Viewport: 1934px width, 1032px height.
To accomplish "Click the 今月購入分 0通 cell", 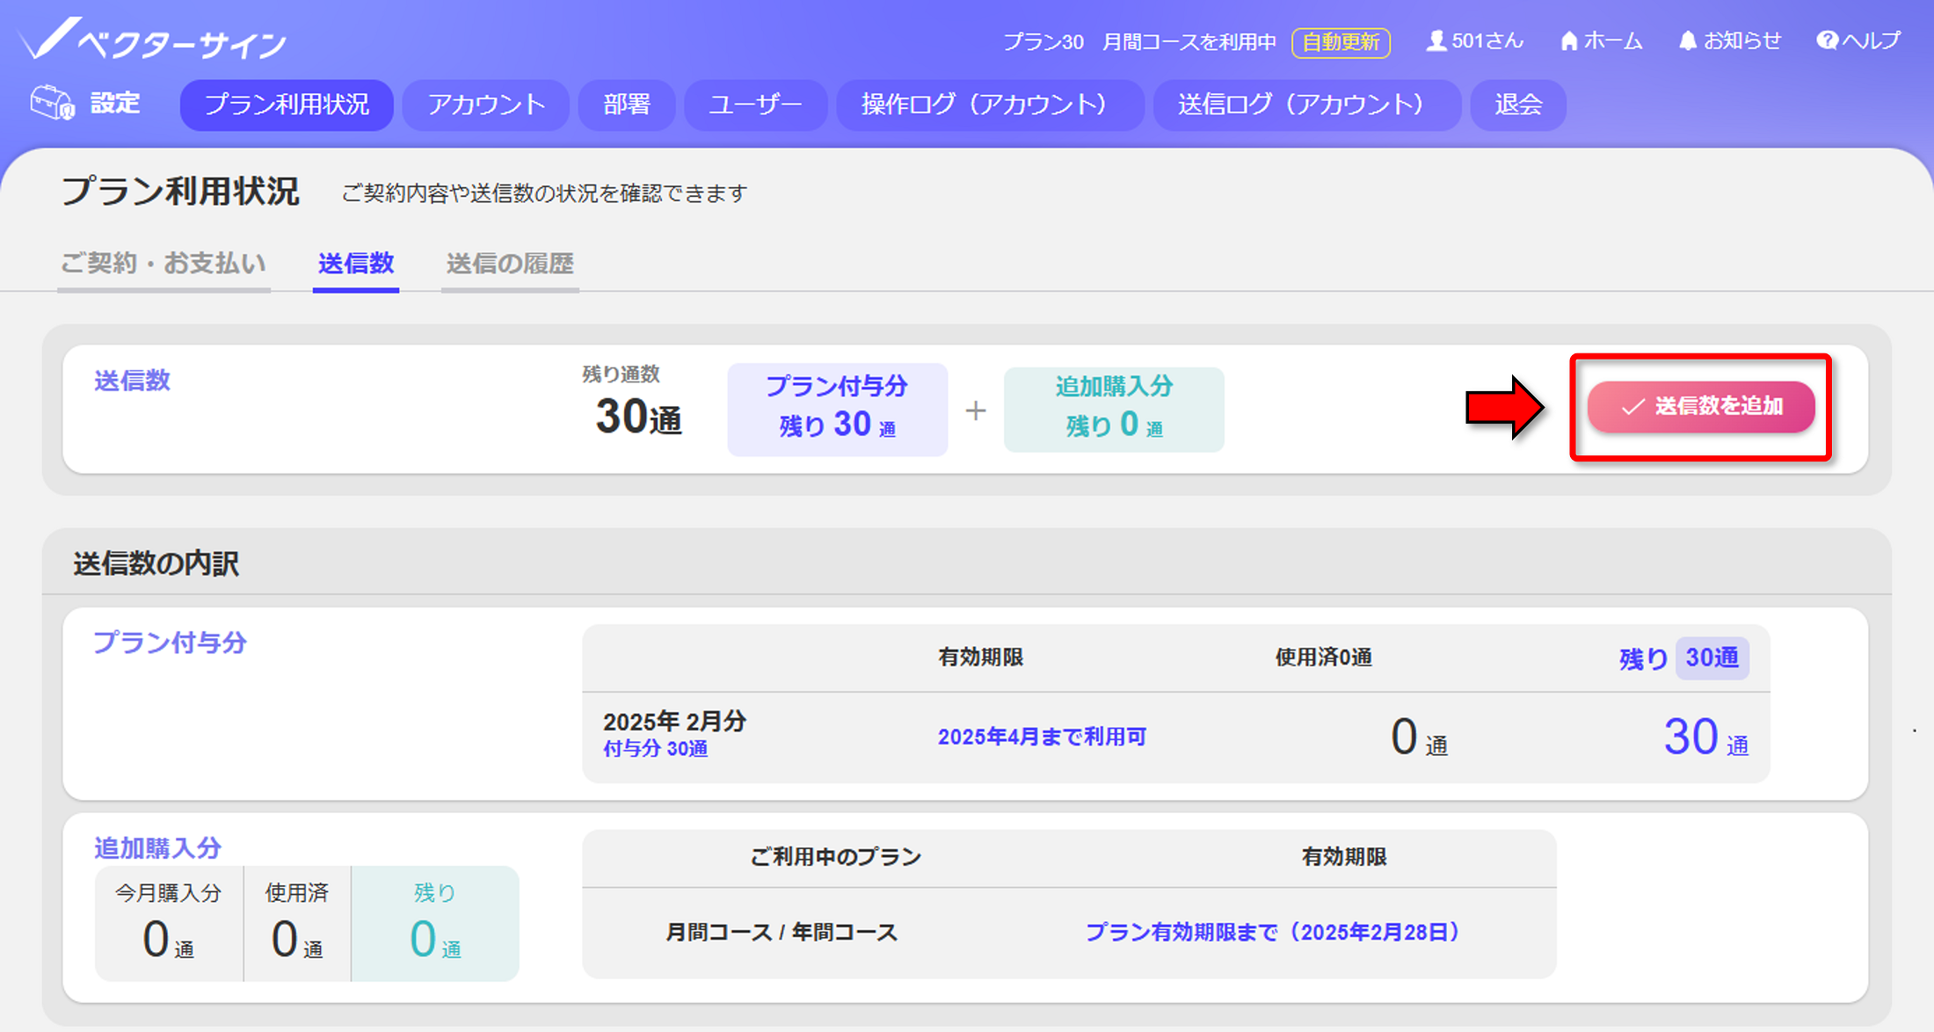I will pyautogui.click(x=169, y=923).
